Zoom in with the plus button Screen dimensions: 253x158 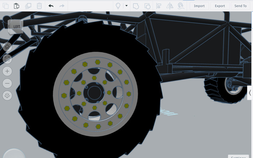point(7,71)
